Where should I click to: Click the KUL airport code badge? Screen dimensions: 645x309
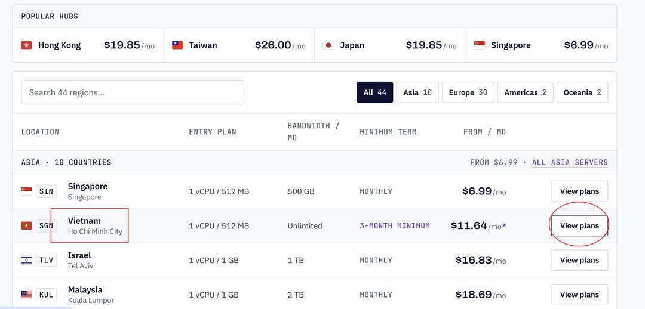46,295
